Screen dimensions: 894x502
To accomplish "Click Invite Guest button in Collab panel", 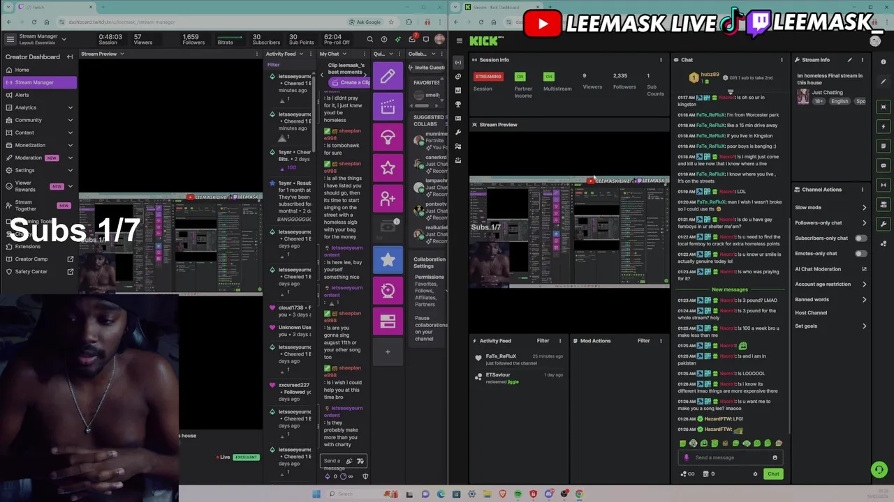I will [x=426, y=68].
